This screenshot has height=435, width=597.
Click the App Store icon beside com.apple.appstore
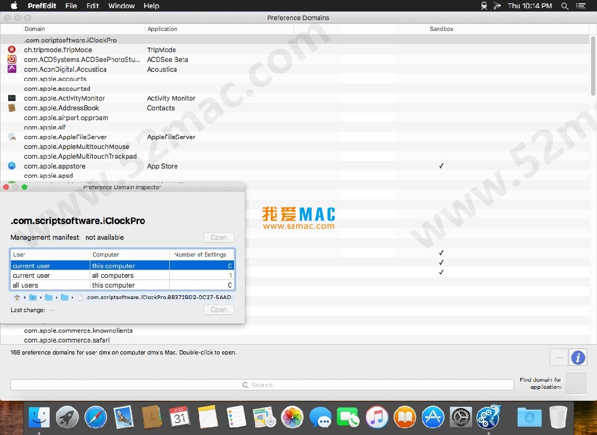(x=12, y=166)
